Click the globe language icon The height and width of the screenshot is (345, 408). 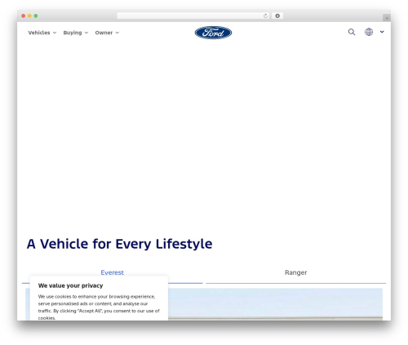point(369,32)
